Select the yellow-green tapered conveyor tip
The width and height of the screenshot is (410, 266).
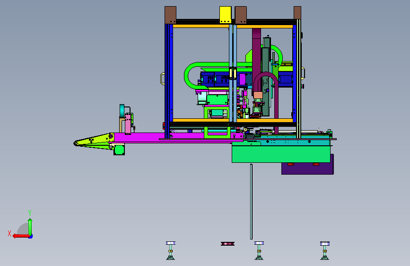click(x=94, y=142)
